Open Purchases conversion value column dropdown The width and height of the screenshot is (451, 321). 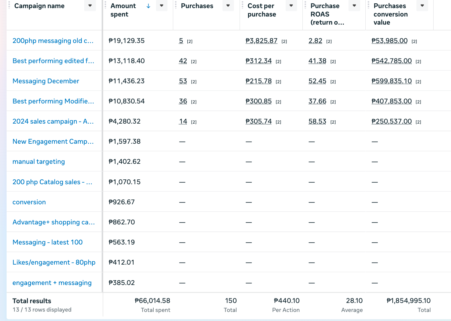click(422, 6)
